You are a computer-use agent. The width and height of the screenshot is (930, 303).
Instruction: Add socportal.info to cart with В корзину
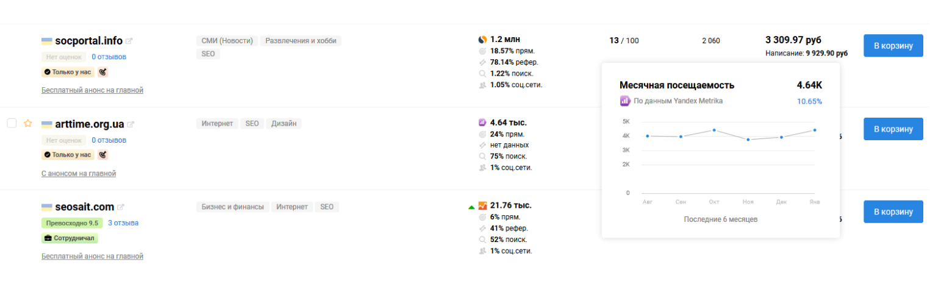click(x=893, y=46)
